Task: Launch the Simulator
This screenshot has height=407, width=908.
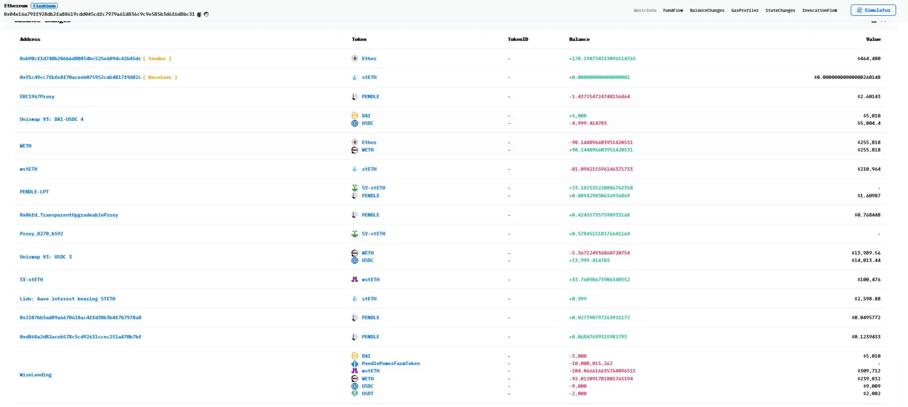Action: (x=873, y=10)
